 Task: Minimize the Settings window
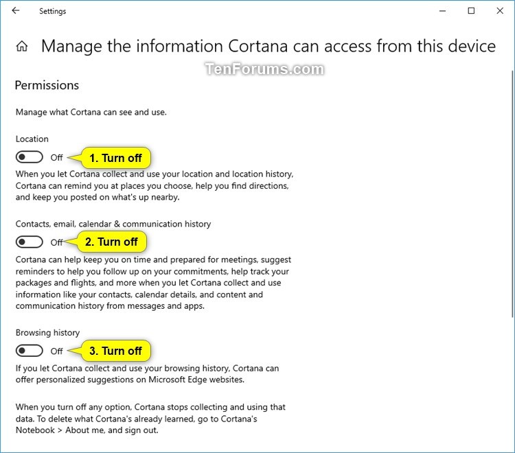pyautogui.click(x=442, y=11)
